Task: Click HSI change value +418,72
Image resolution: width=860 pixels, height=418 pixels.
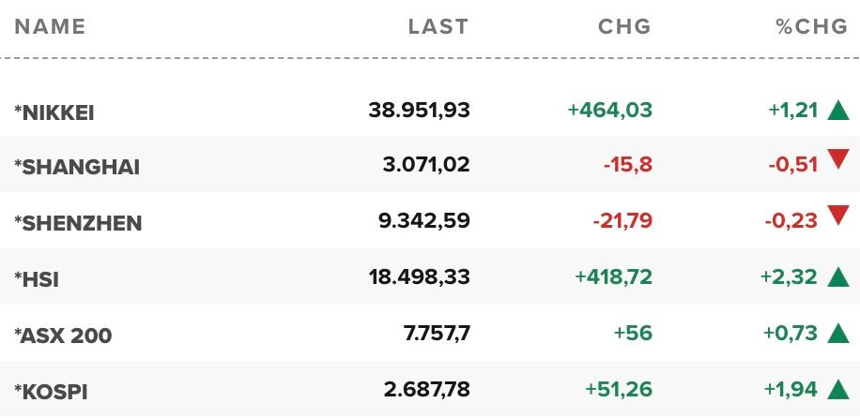Action: (x=613, y=276)
